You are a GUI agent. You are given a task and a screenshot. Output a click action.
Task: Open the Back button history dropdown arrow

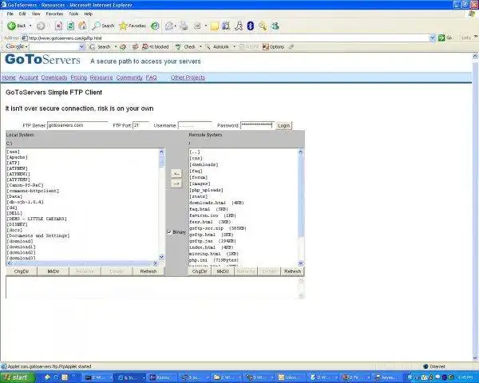pos(30,26)
